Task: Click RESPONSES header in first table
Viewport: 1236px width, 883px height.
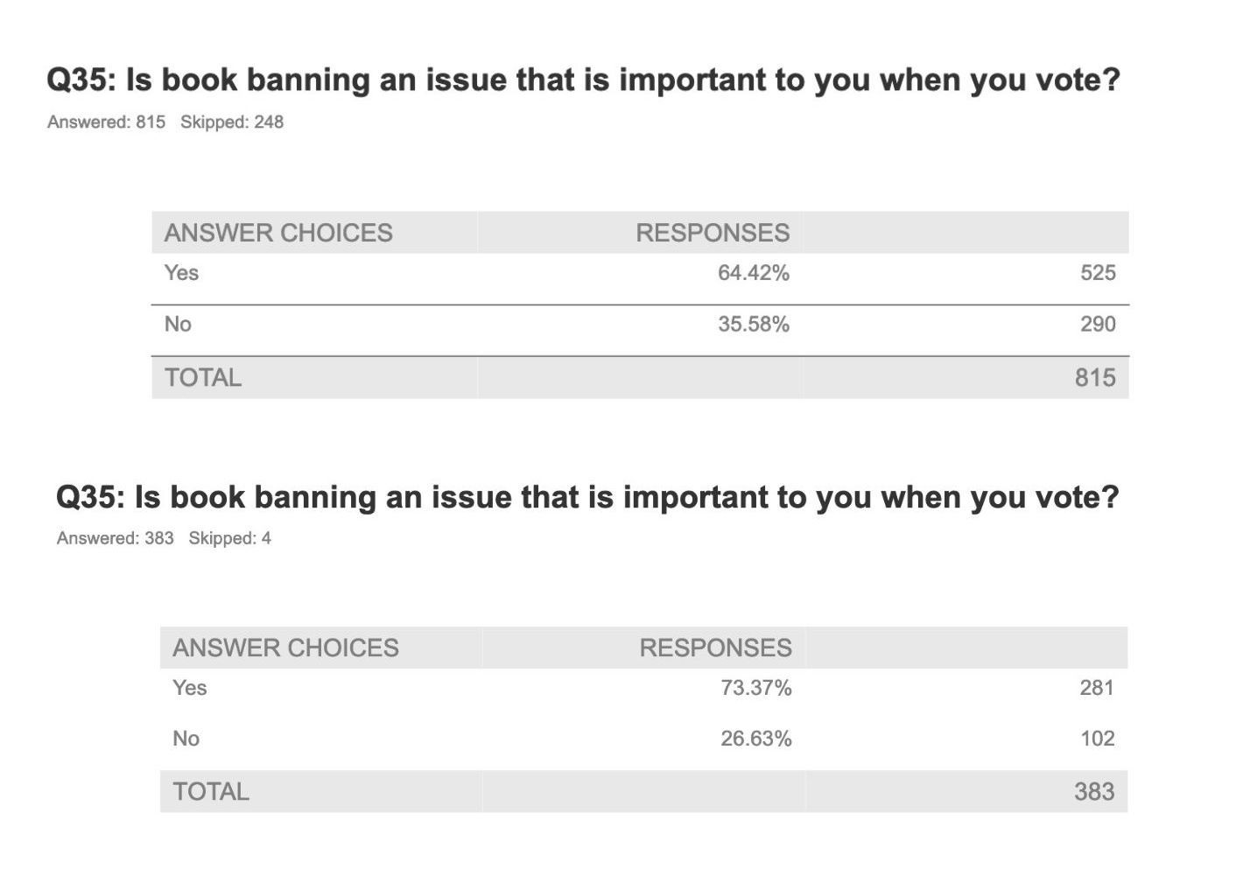Action: (713, 233)
